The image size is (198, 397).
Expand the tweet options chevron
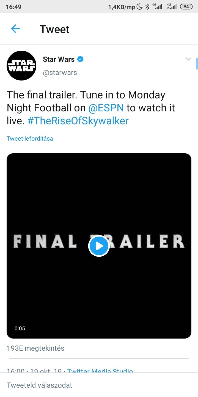click(188, 59)
